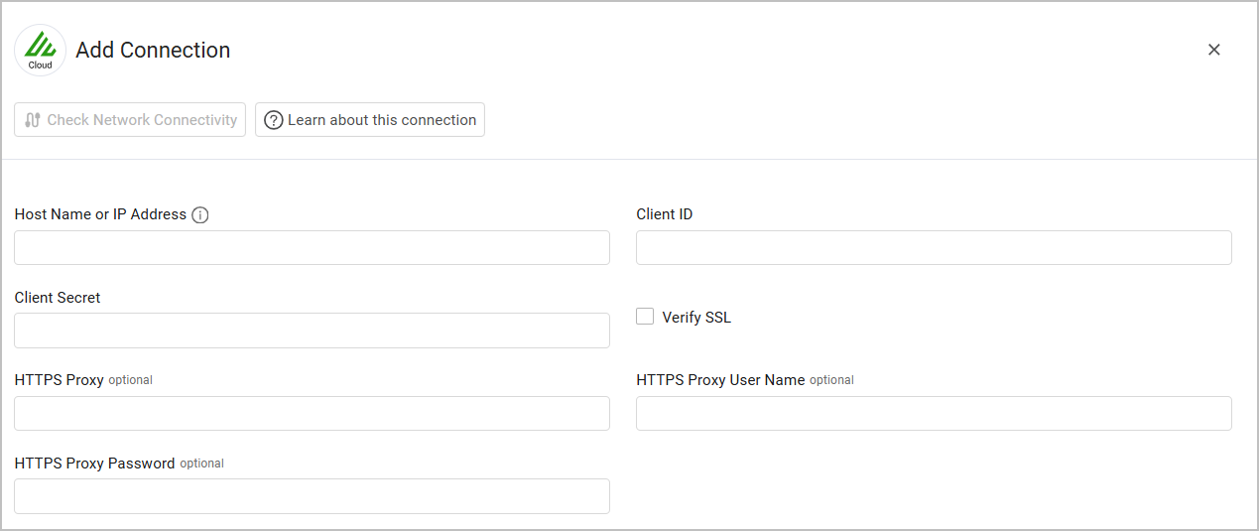Image resolution: width=1259 pixels, height=531 pixels.
Task: Close the Add Connection dialog
Action: (x=1213, y=50)
